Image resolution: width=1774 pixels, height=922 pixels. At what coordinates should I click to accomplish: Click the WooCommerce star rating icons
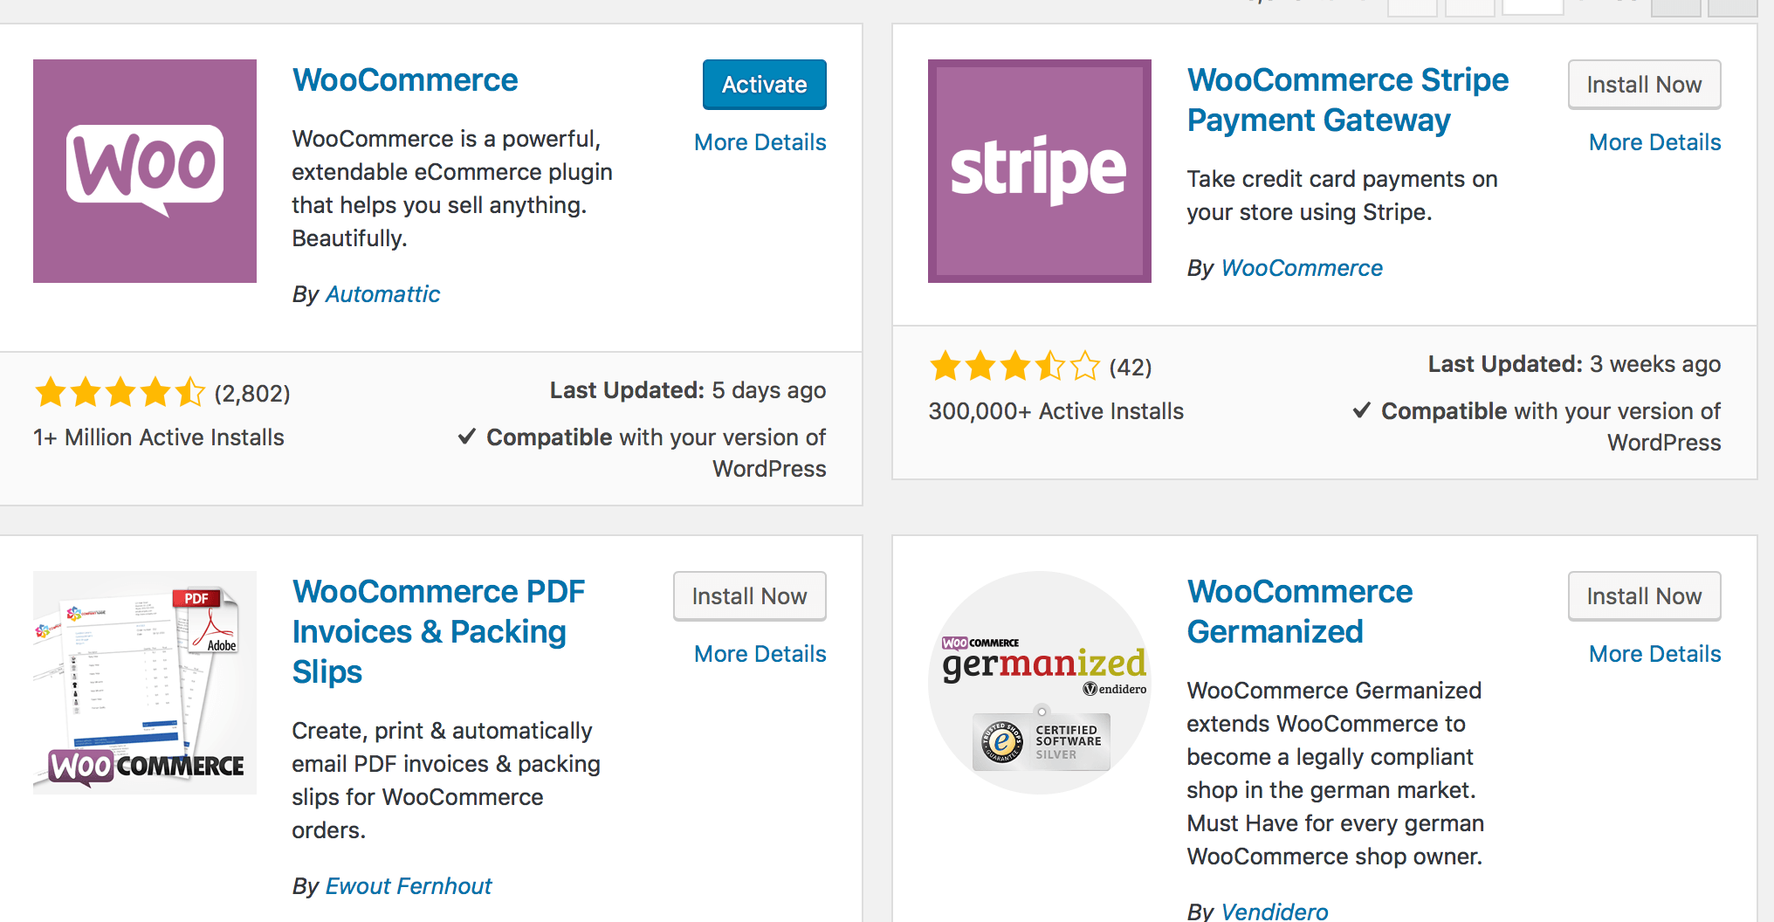(120, 393)
